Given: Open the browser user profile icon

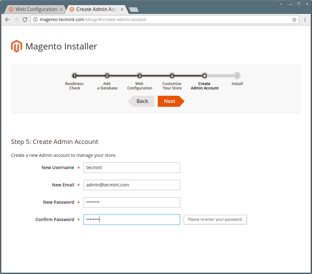Looking at the screenshot, I should pyautogui.click(x=281, y=4).
